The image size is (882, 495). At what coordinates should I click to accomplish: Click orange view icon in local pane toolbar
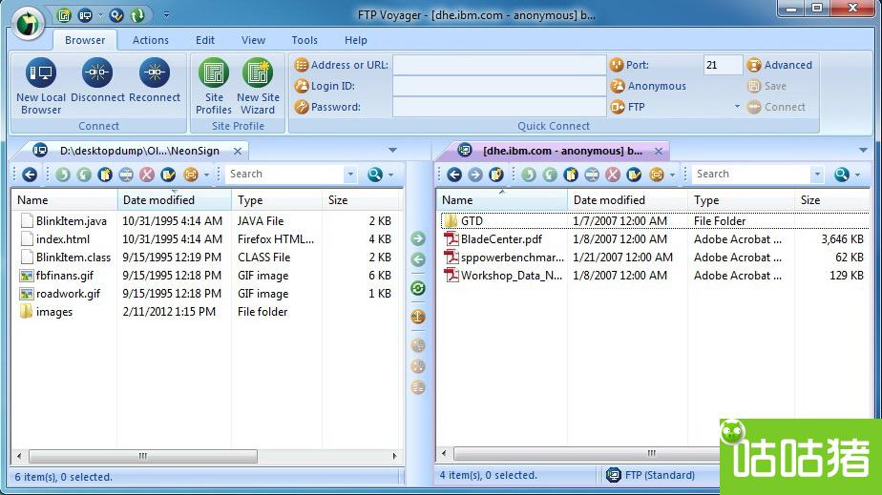191,175
